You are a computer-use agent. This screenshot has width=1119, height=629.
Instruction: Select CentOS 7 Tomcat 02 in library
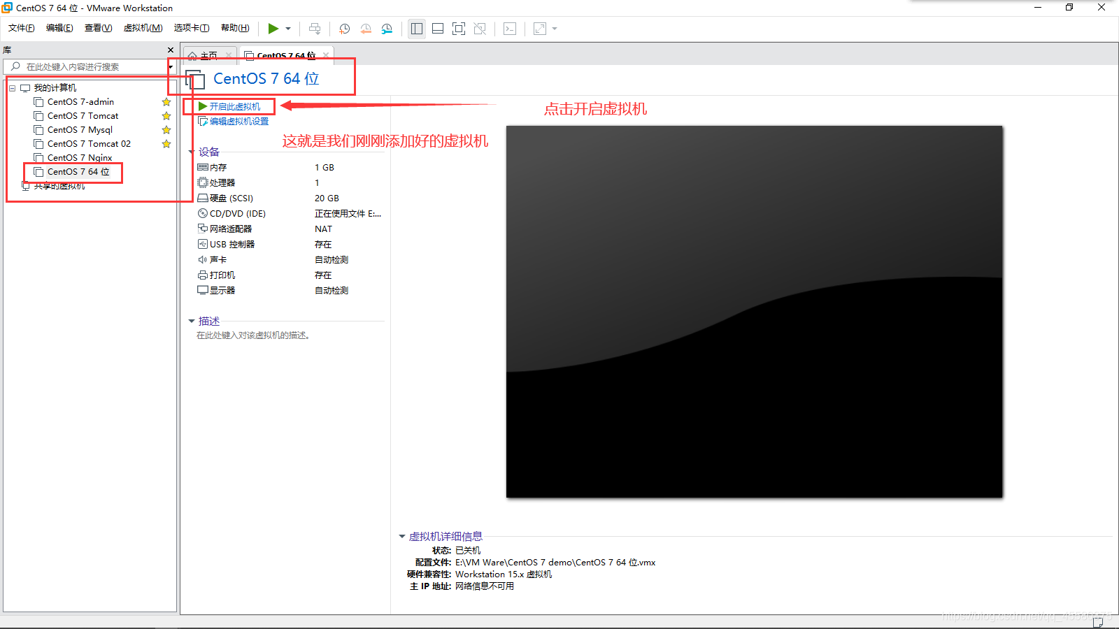pyautogui.click(x=89, y=144)
